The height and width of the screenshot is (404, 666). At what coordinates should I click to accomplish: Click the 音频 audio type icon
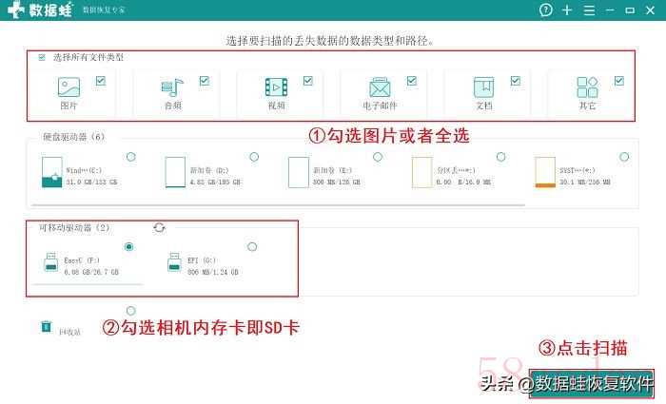tap(172, 87)
